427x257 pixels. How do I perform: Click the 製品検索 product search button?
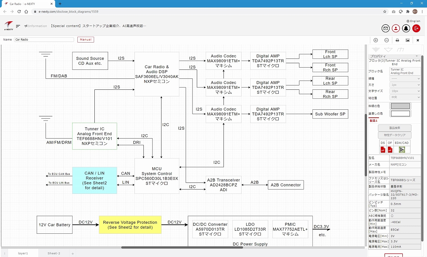tap(395, 128)
